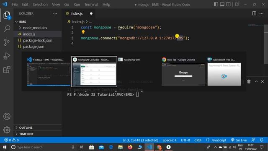This screenshot has height=151, width=268.
Task: Click feedback icon in status bar
Action: [x=253, y=140]
